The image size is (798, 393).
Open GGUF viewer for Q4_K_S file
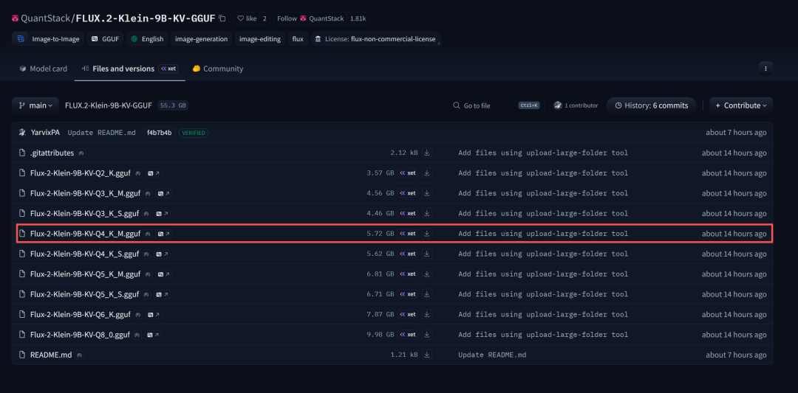[162, 254]
